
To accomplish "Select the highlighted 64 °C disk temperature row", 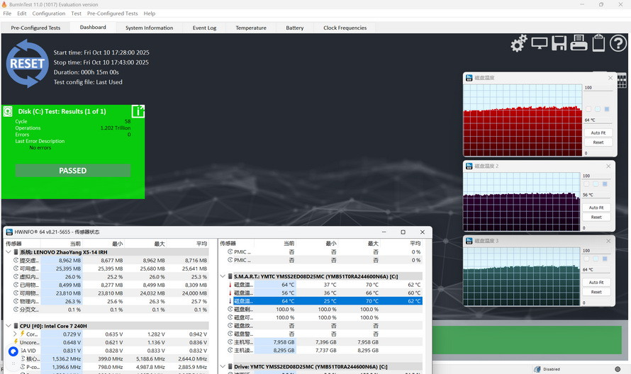I will (320, 301).
